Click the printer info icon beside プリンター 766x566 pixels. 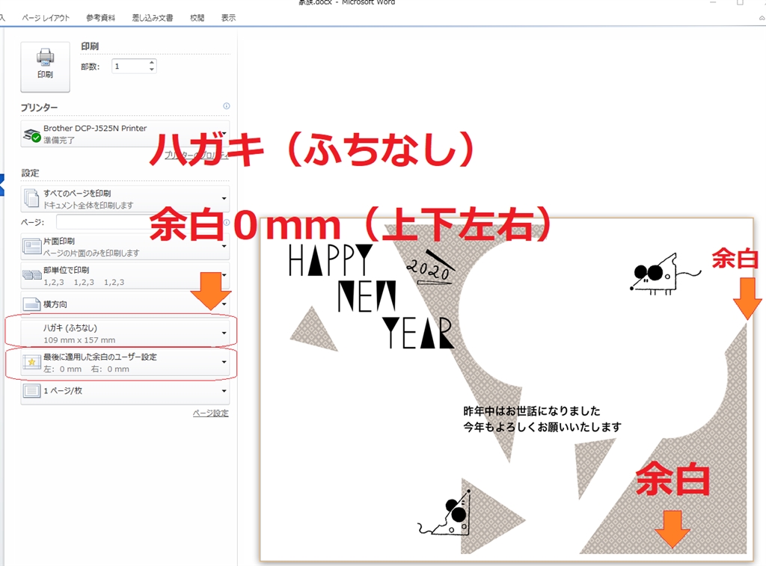tap(226, 106)
